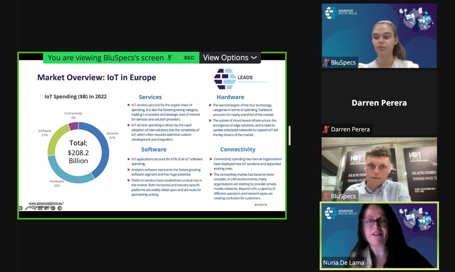Click the next slide arrow icon

(x=60, y=208)
